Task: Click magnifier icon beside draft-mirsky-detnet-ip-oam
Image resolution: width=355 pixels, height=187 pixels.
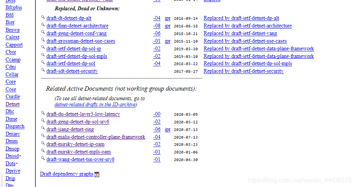Action: point(43,143)
